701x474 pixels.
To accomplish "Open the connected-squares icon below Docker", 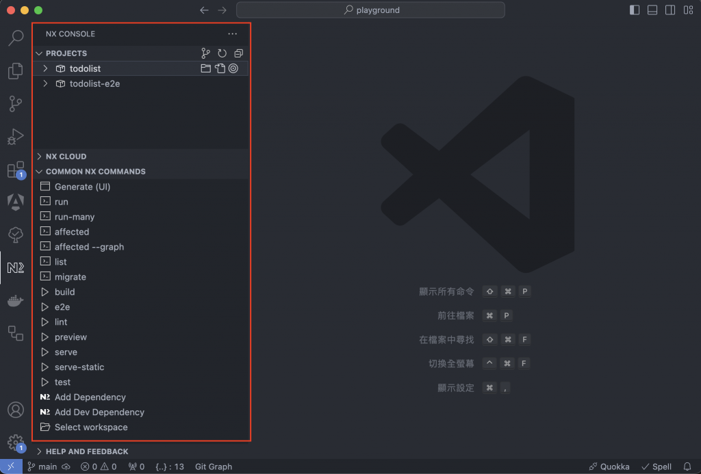I will click(x=16, y=333).
